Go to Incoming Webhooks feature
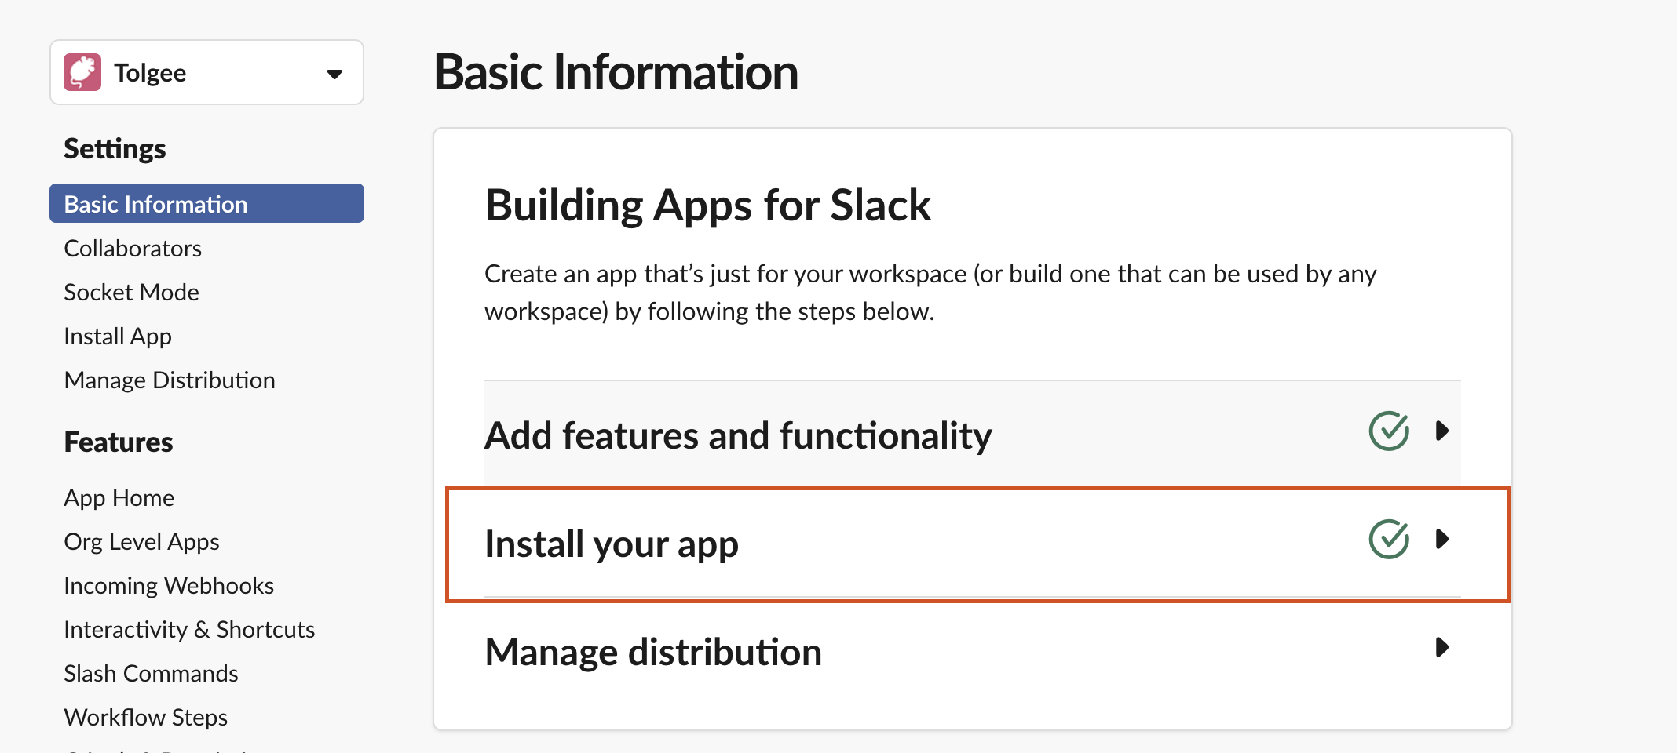Screen dimensions: 1677x753 [169, 585]
